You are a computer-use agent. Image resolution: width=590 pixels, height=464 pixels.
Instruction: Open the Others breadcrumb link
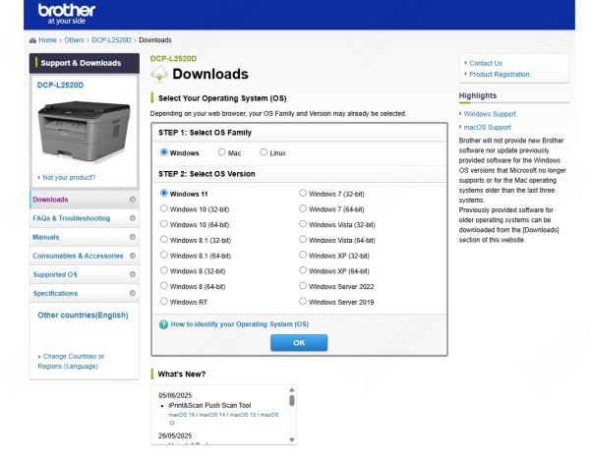point(74,40)
